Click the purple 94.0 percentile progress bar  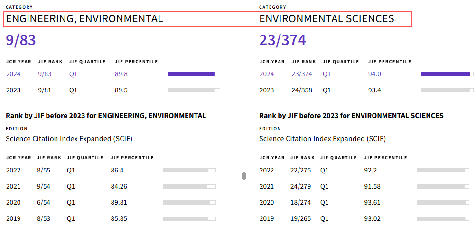coord(447,74)
